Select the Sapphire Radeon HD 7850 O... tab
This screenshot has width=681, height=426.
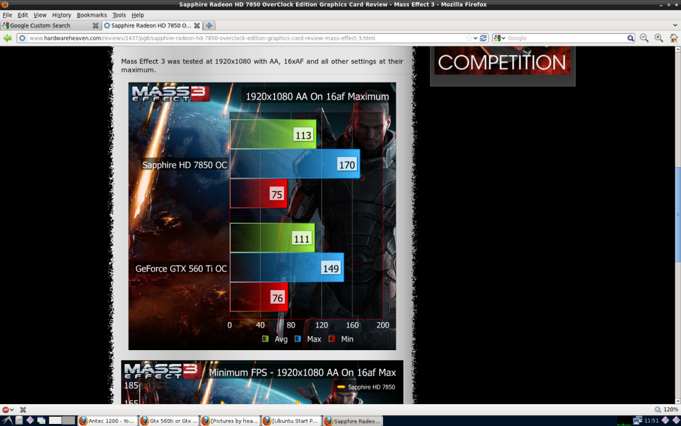tap(152, 26)
